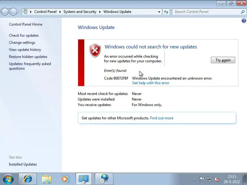Screen dimensions: 247x185
Task: Open the recent pages dropdown arrow
Action: 19,12
